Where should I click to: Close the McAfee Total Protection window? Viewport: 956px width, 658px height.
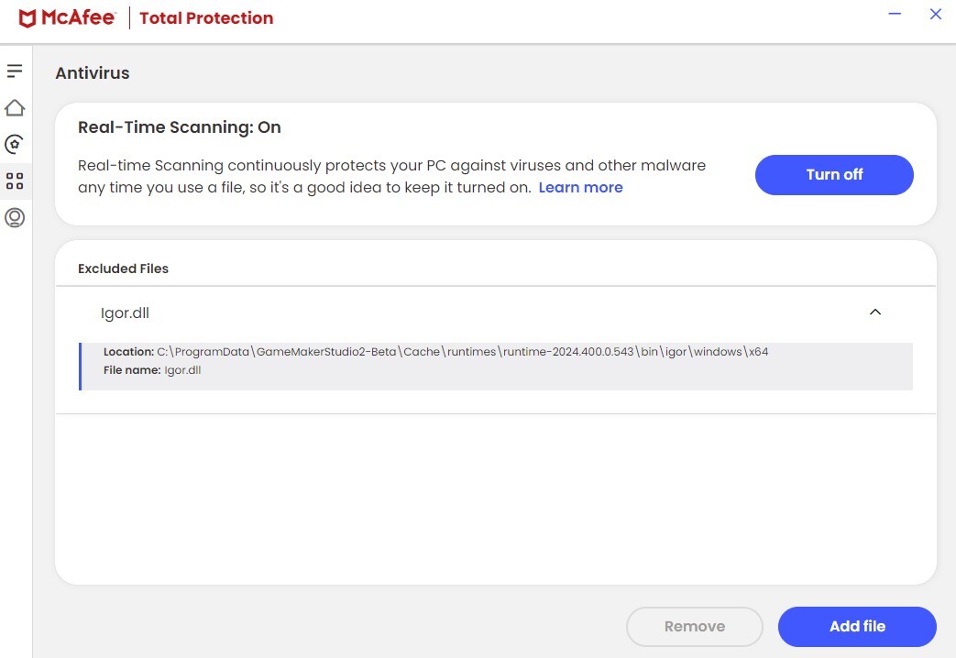935,15
